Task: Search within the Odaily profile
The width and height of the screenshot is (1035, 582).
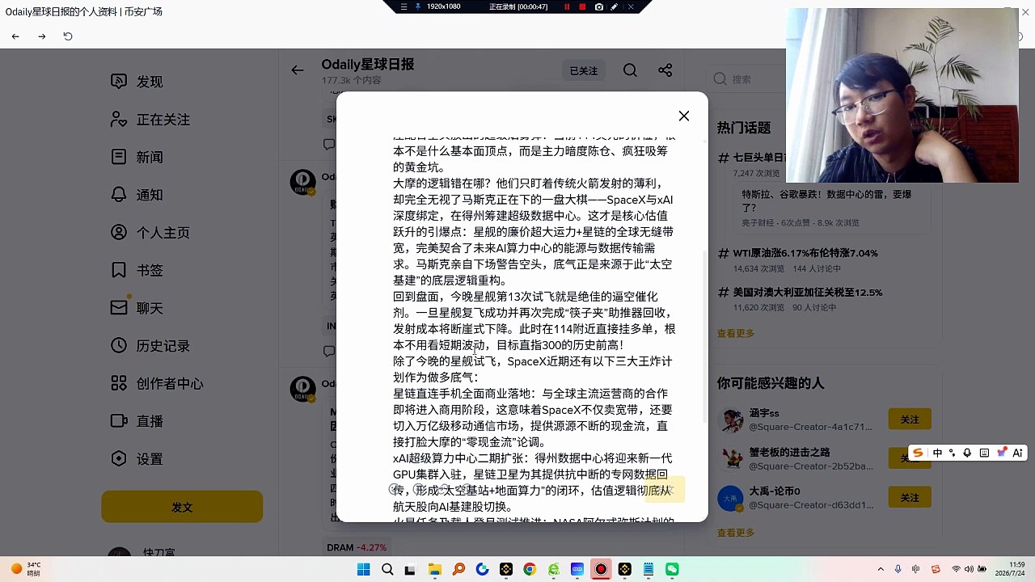Action: 630,70
